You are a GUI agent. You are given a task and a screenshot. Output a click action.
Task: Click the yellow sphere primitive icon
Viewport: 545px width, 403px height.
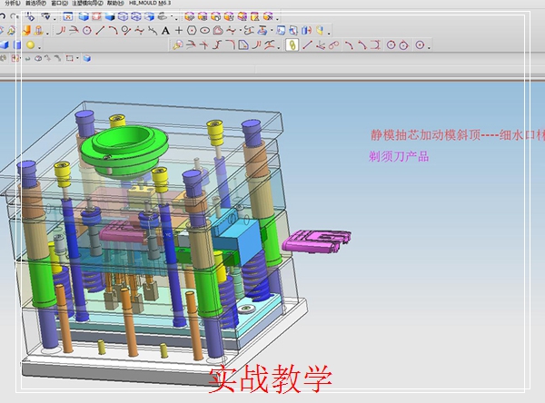coord(29,44)
